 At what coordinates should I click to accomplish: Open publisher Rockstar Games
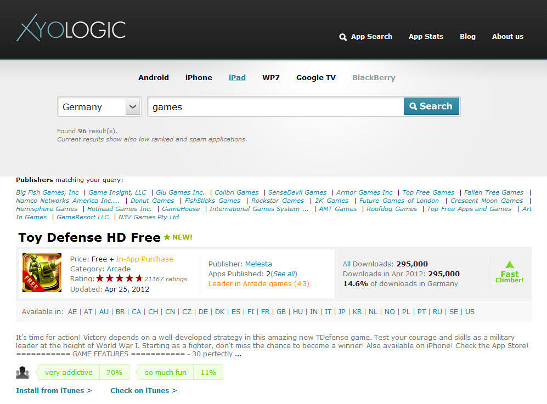click(x=278, y=201)
